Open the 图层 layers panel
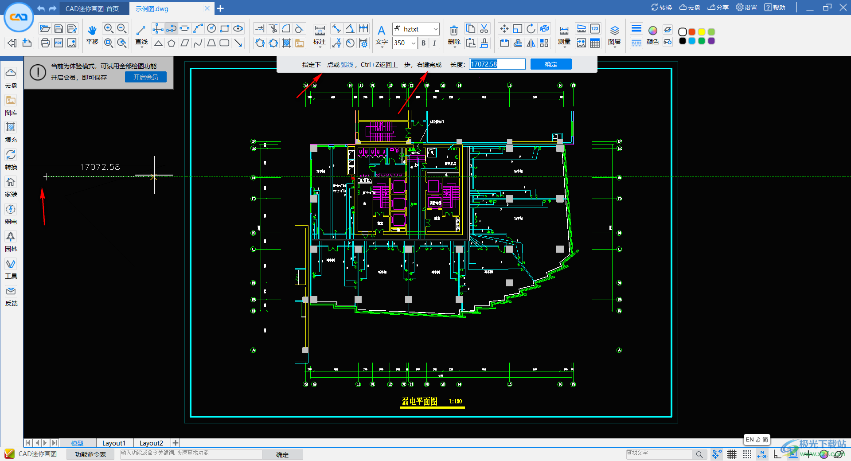Image resolution: width=851 pixels, height=461 pixels. (x=614, y=35)
